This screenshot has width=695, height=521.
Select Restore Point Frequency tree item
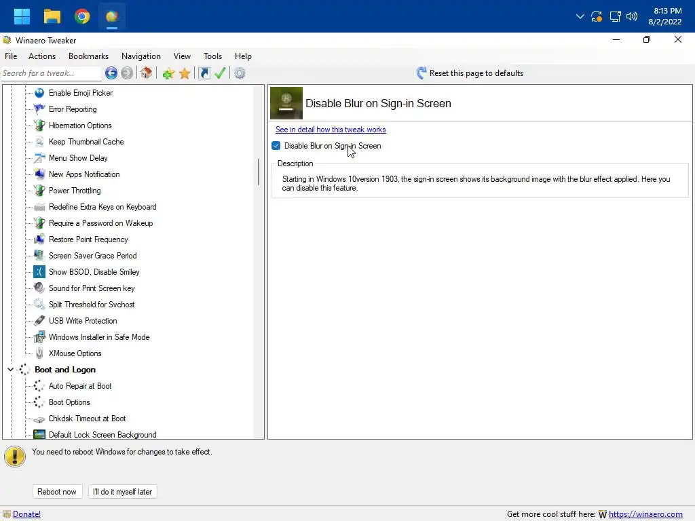tap(88, 239)
